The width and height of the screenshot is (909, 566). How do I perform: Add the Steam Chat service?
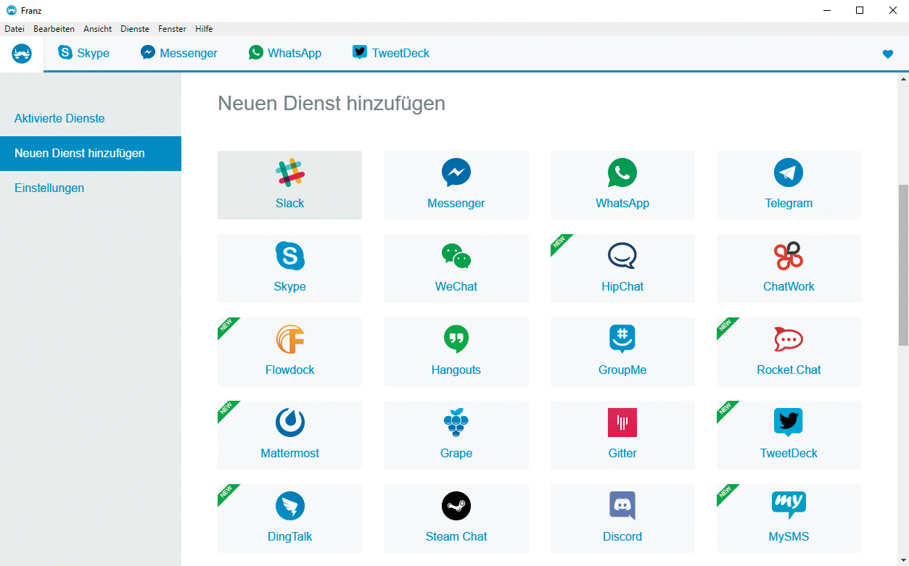[456, 518]
